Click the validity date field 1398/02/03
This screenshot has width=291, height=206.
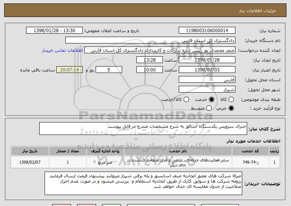tap(207, 70)
